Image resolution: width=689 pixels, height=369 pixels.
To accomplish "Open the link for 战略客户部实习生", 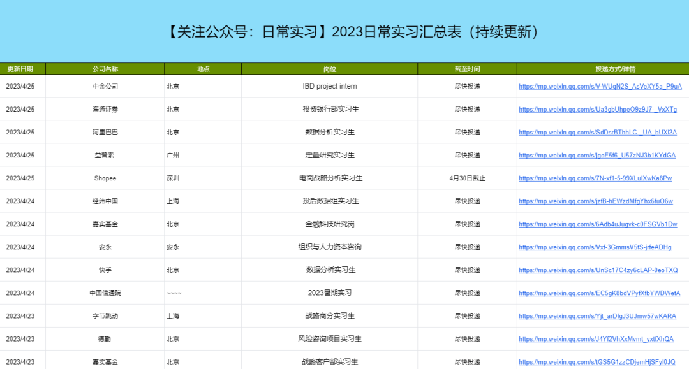I will tap(596, 362).
